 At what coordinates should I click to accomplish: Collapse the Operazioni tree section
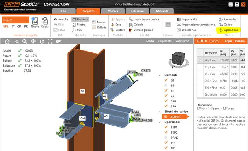160,122
